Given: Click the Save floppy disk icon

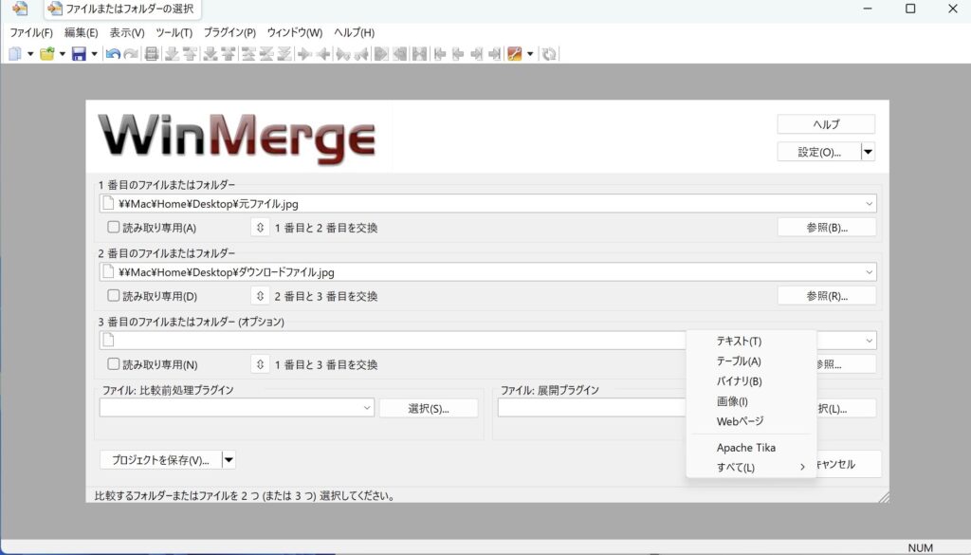Looking at the screenshot, I should 79,54.
